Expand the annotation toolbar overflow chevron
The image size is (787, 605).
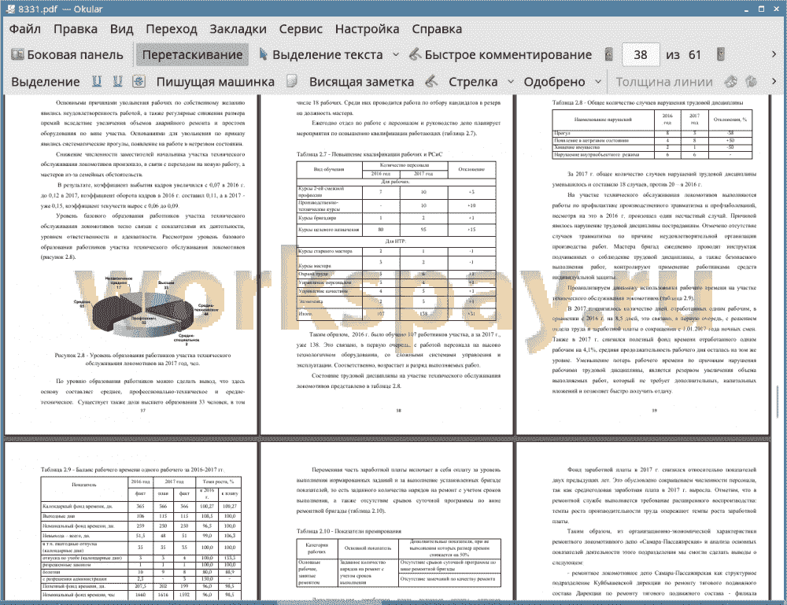[x=774, y=81]
